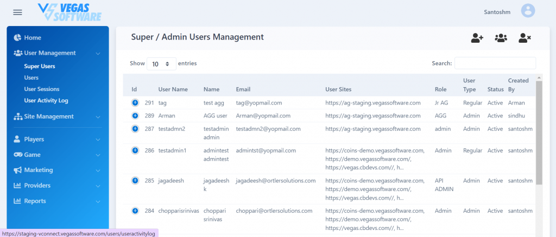Open the user groups icon
This screenshot has height=237, width=556.
click(501, 38)
